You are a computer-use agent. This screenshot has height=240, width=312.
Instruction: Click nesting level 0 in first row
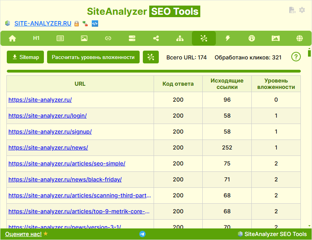click(x=276, y=100)
